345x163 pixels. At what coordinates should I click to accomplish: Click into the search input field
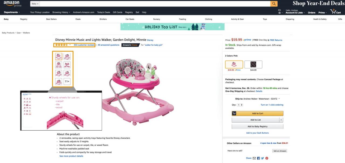(x=155, y=4)
